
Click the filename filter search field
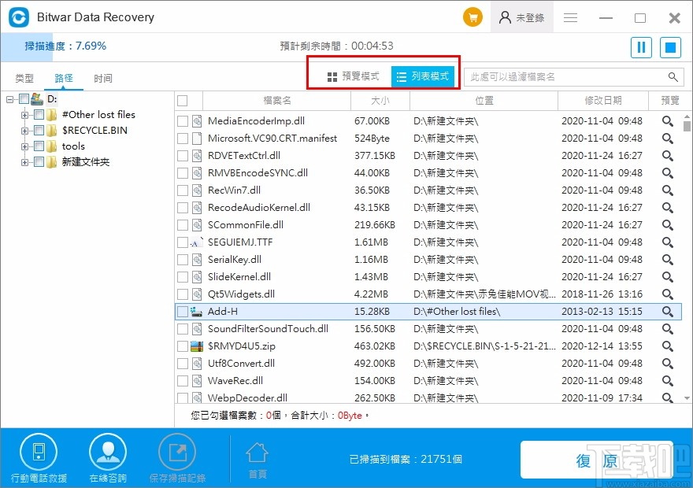tap(567, 76)
